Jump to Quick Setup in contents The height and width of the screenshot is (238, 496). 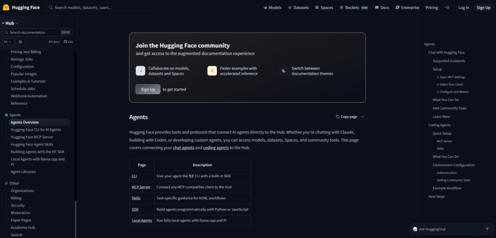(x=442, y=134)
